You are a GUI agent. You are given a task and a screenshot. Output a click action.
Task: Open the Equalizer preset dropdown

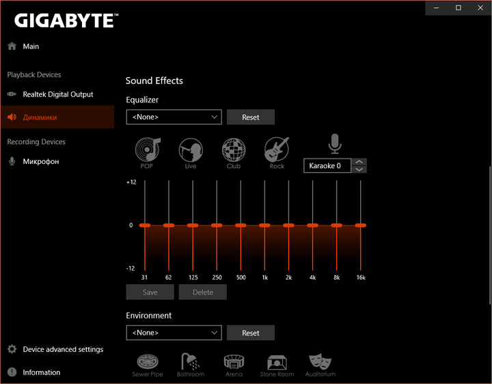tap(174, 117)
